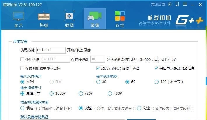Viewport: 207px width, 120px height.
Task: Uncheck 保留显示游戏加加信息
Action: point(156,68)
